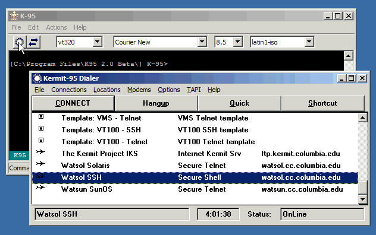Image resolution: width=376 pixels, height=235 pixels.
Task: Click the K-95 title bar app icon
Action: (x=14, y=16)
